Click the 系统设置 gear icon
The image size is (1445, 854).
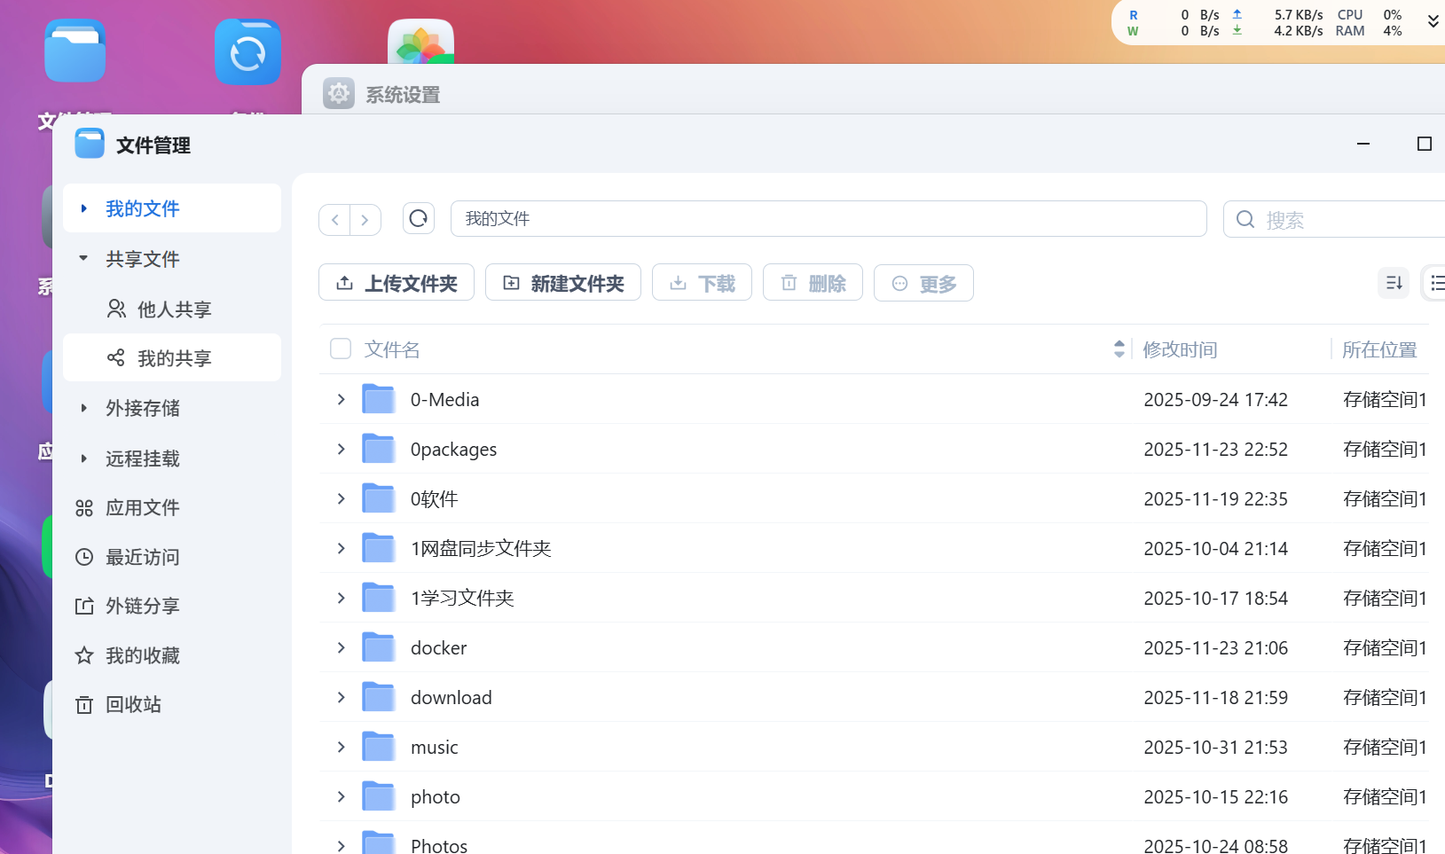click(339, 92)
